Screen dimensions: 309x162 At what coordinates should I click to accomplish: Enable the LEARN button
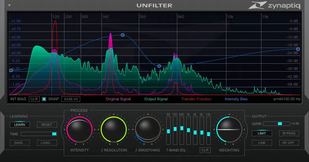coord(20,125)
